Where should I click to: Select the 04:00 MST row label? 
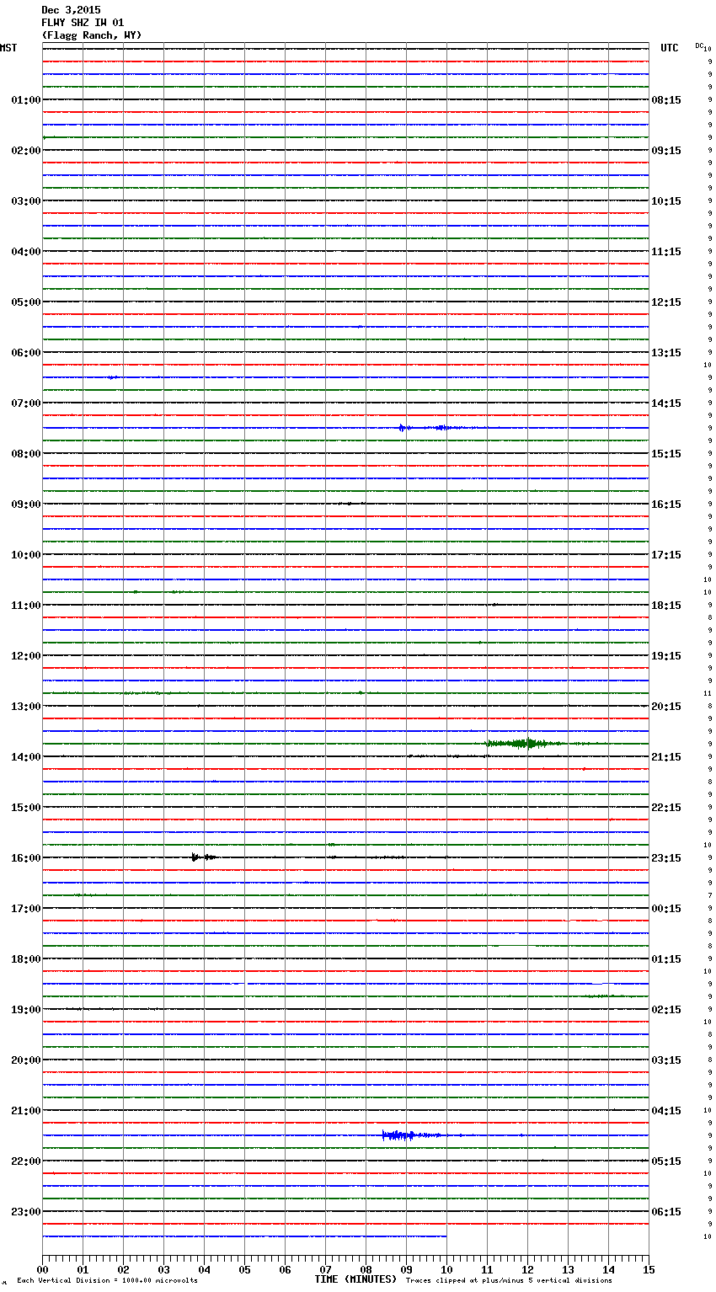pyautogui.click(x=26, y=252)
